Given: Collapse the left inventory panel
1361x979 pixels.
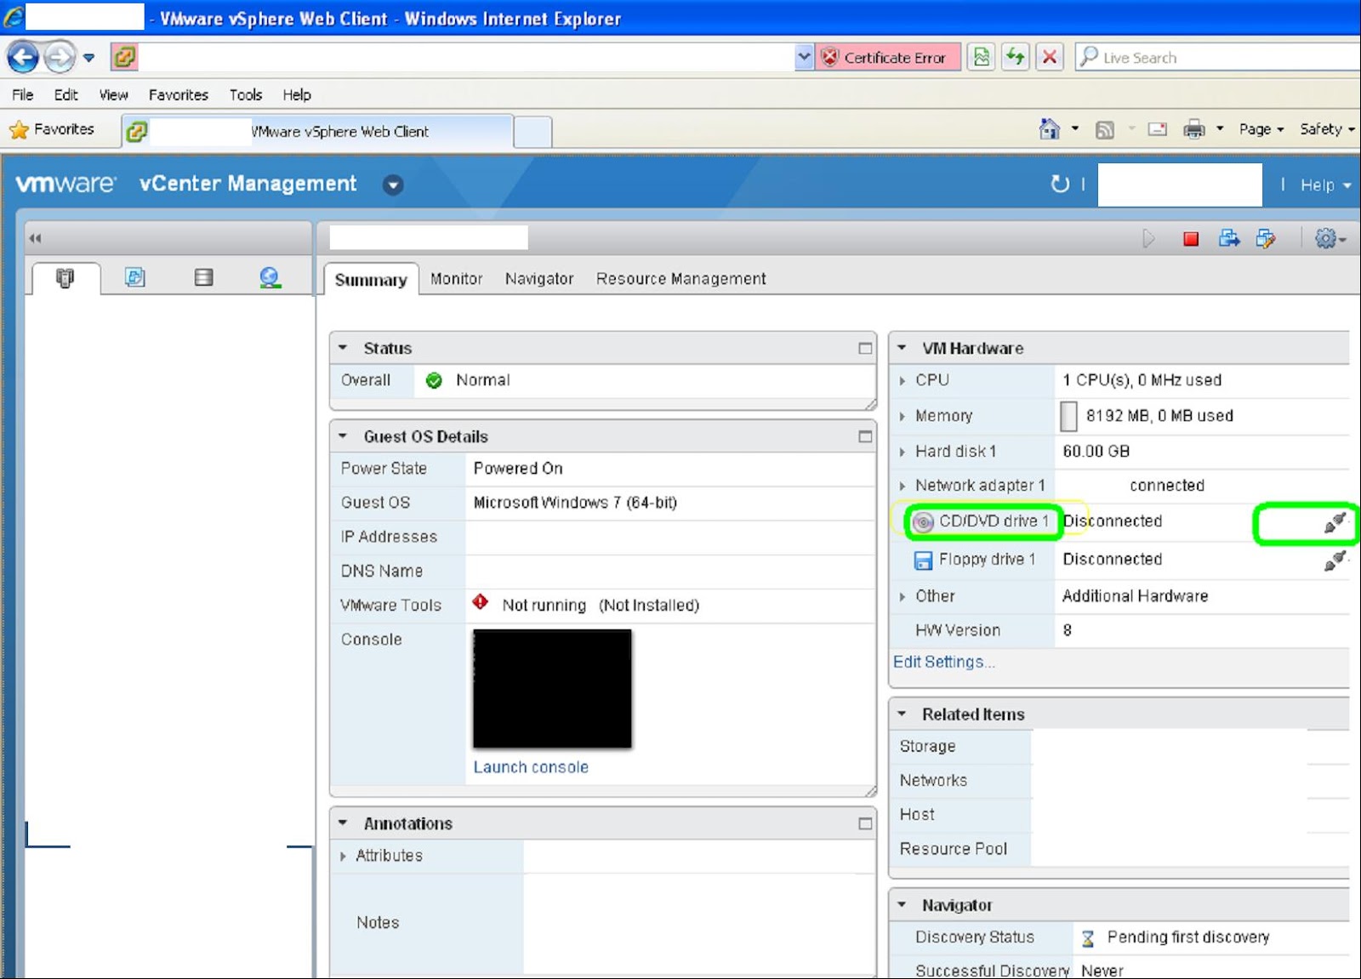Looking at the screenshot, I should (x=35, y=238).
